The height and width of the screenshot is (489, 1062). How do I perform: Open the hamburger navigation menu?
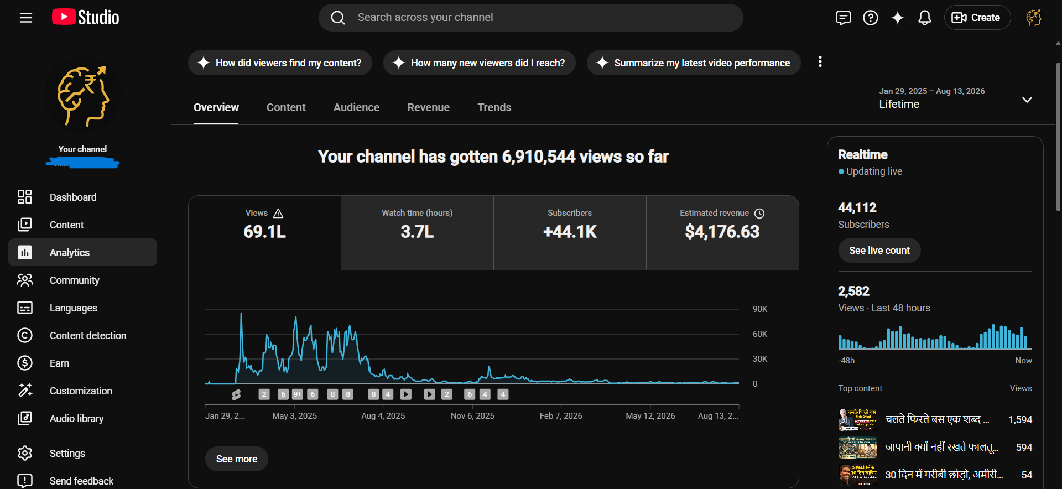click(26, 18)
